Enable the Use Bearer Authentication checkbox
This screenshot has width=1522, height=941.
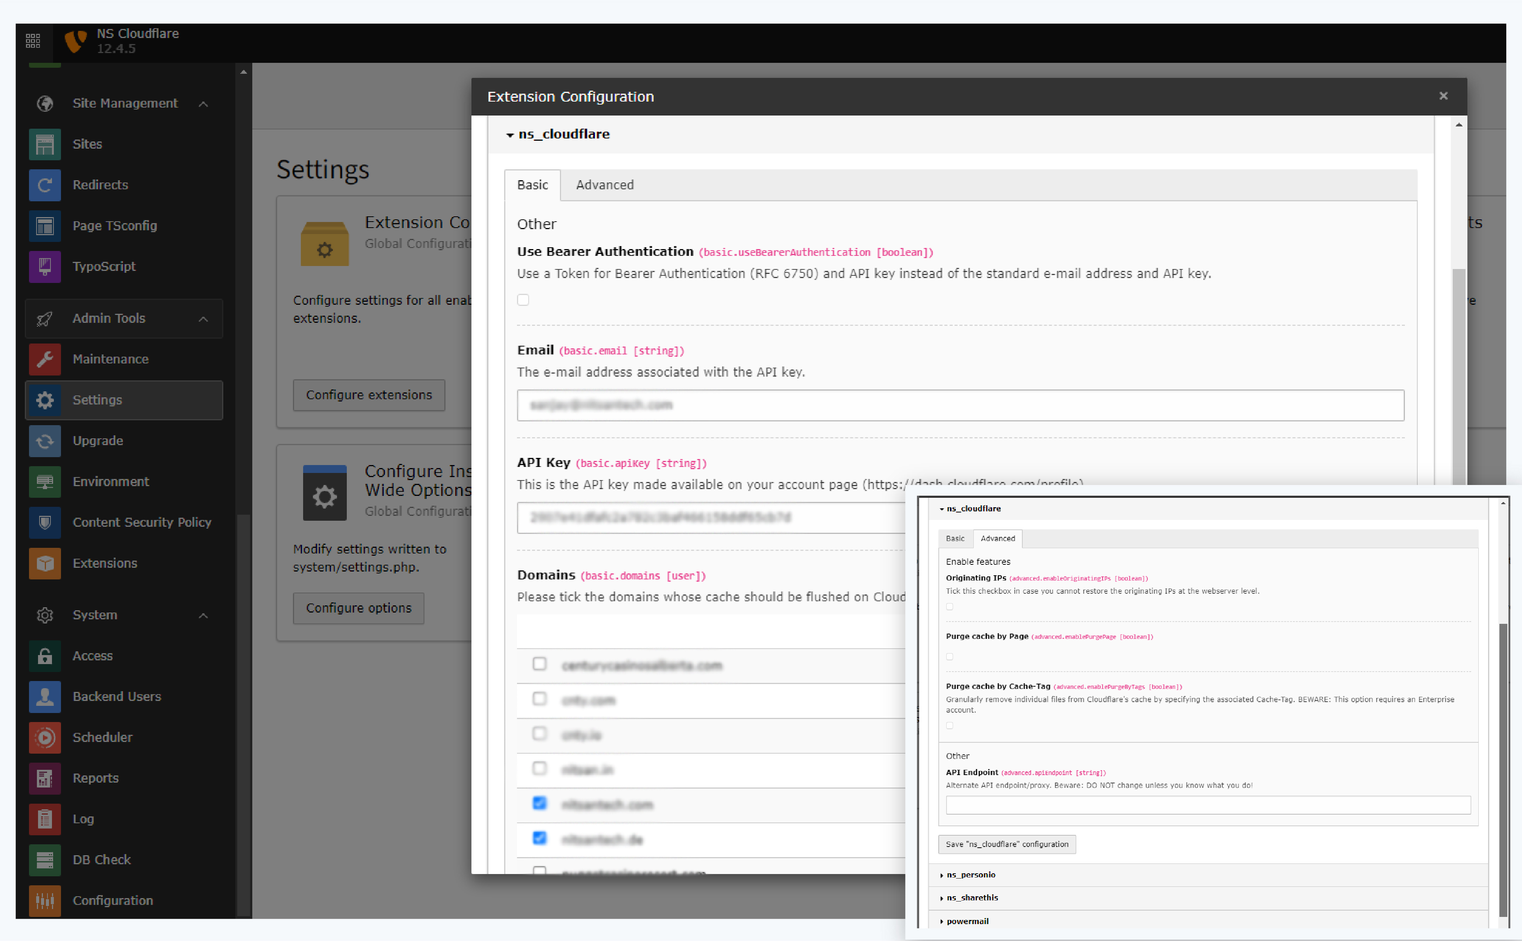[x=523, y=300]
